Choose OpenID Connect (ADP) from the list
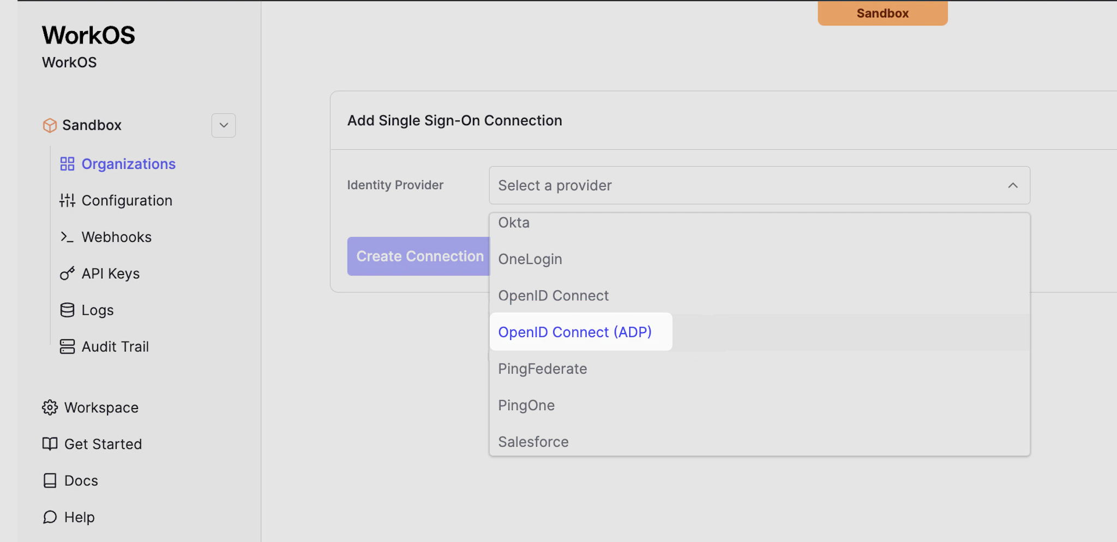 (575, 332)
